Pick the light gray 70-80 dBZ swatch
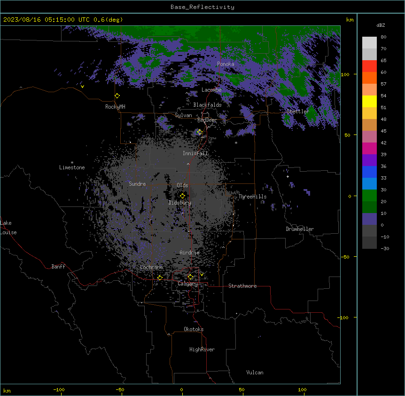The image size is (405, 396). [x=369, y=43]
